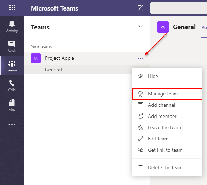Click the PA avatar beside General header
Viewport: 207px width, 185px height.
163,27
